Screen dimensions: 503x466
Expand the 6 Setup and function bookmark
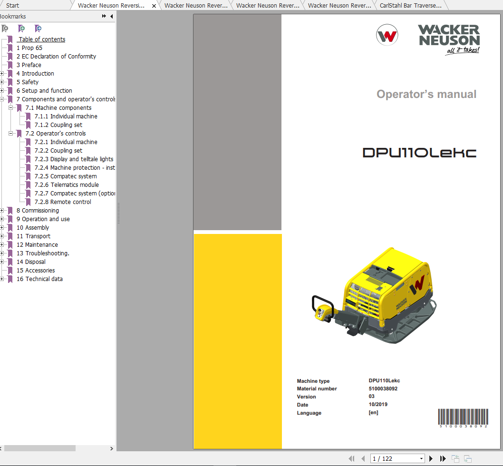tap(1, 90)
